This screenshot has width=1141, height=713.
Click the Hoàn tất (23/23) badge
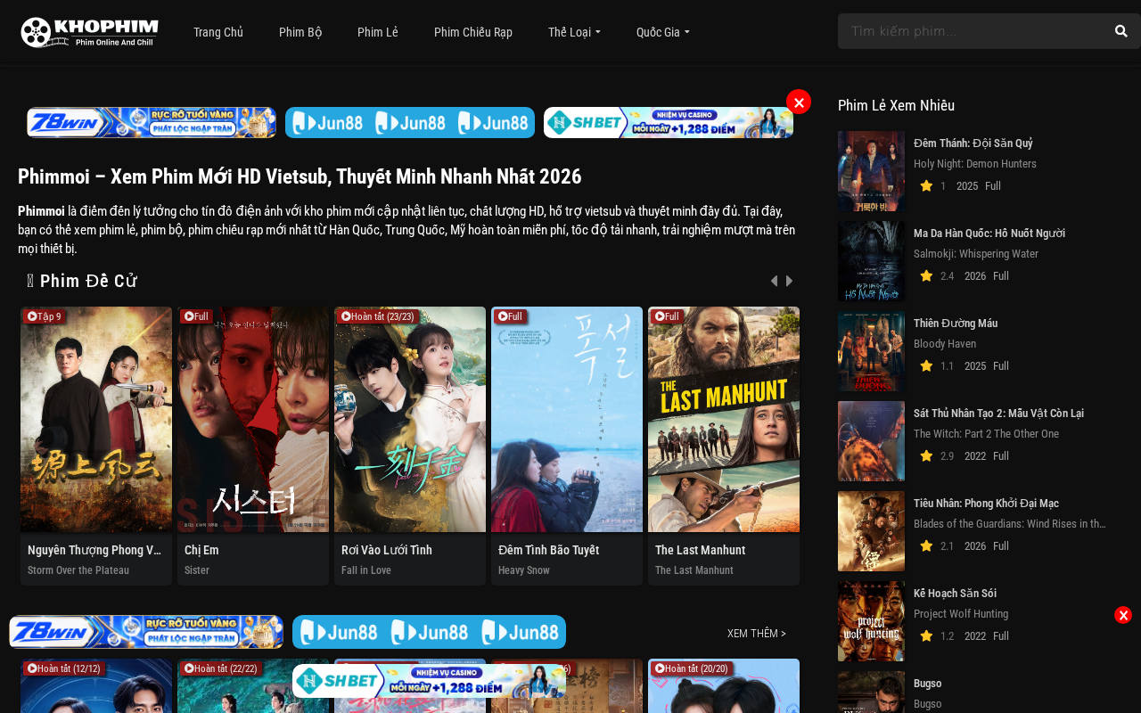[377, 316]
